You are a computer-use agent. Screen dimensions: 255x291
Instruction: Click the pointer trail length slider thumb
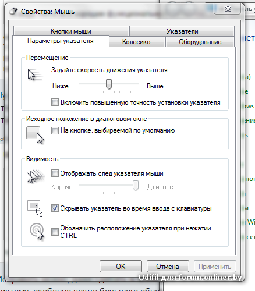(136, 186)
